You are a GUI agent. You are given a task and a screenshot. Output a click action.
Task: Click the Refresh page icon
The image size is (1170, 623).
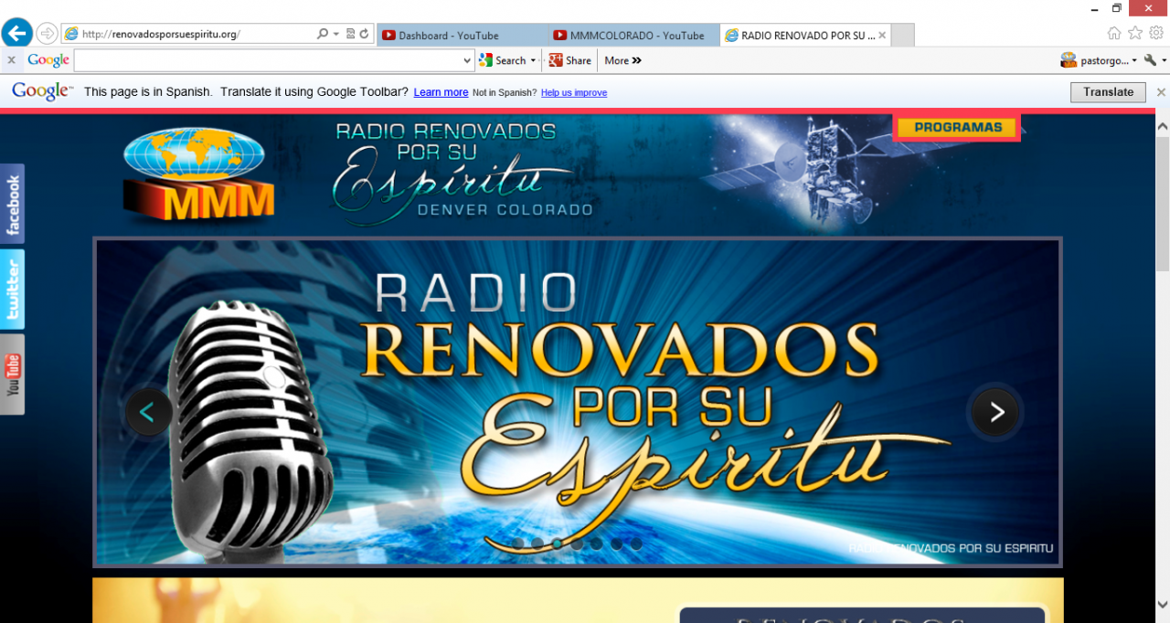tap(364, 34)
